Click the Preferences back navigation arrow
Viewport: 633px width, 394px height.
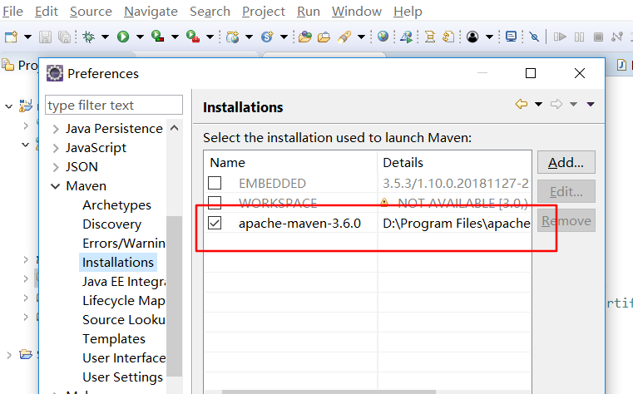coord(522,104)
